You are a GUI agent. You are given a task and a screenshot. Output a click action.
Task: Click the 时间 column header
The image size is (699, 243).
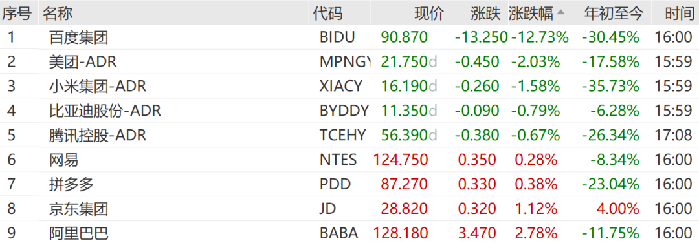[x=680, y=14]
